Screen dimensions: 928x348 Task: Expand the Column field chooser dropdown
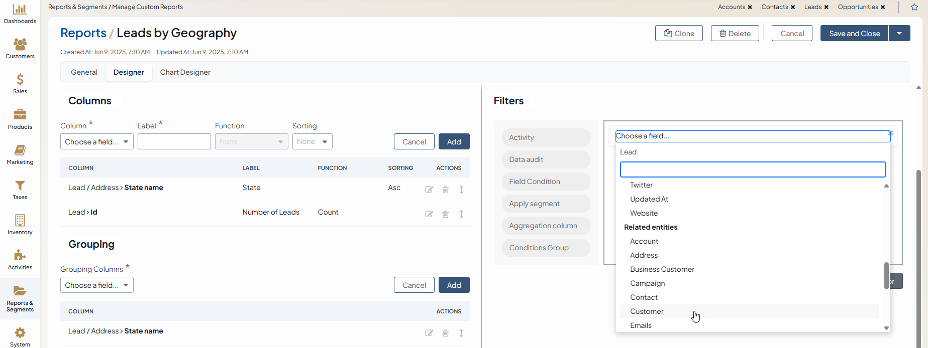97,142
